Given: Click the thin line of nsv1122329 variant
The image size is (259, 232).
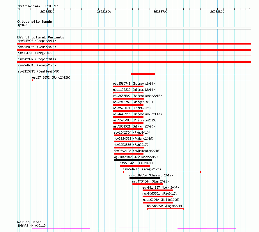Looking at the screenshot, I should (128, 93).
